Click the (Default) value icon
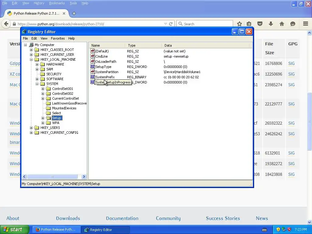The width and height of the screenshot is (312, 234). point(93,51)
